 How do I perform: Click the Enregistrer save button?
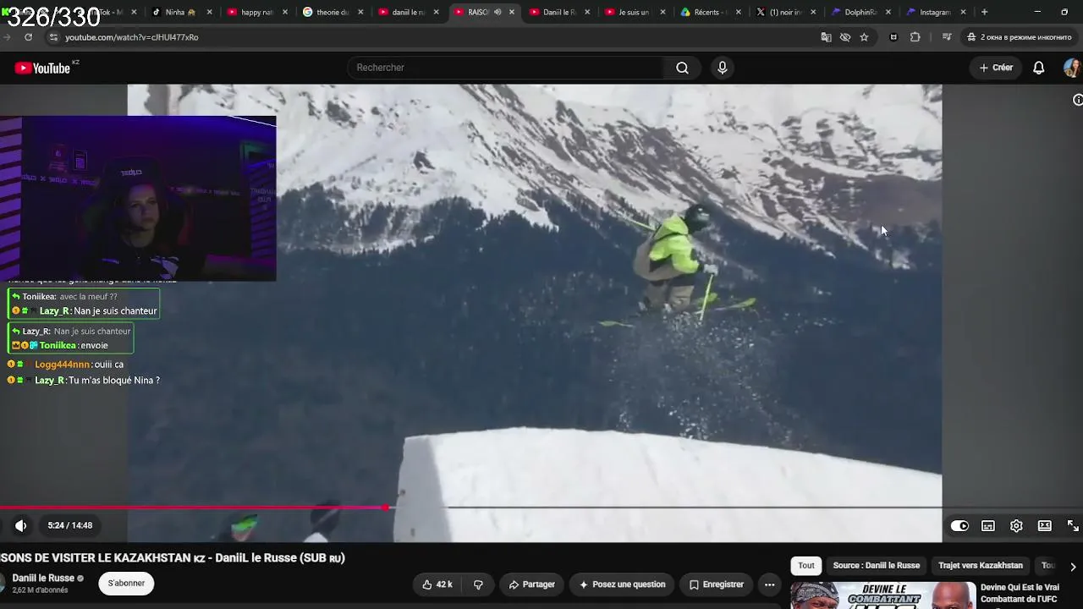(x=717, y=584)
